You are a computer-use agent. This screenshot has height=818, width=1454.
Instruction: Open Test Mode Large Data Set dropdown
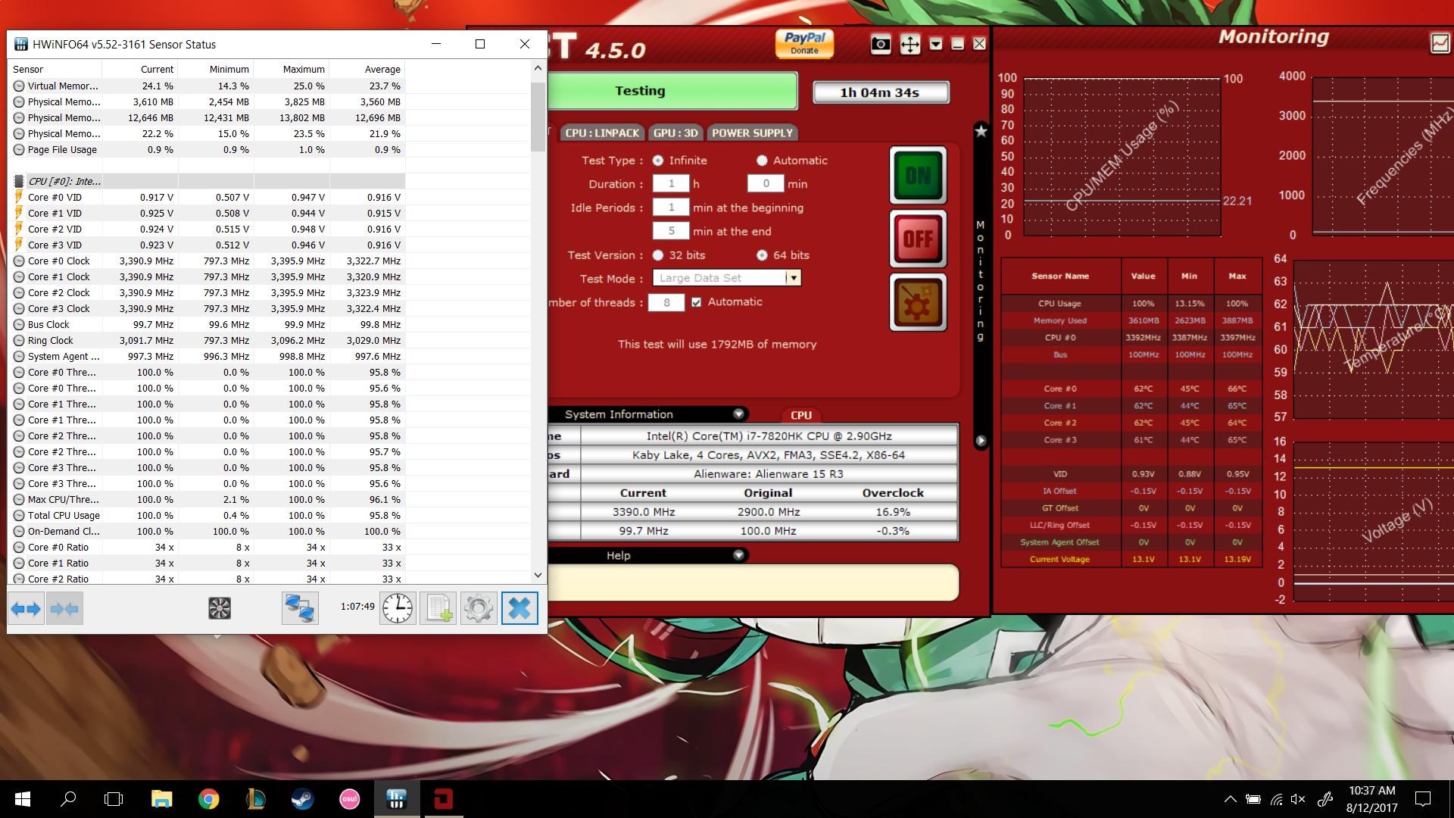point(726,278)
